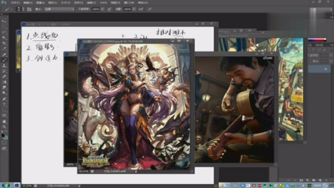This screenshot has width=334, height=188.
Task: Select the Eraser tool
Action: 4,77
